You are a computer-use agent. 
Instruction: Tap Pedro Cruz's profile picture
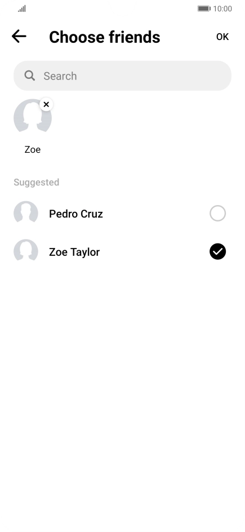tap(26, 214)
